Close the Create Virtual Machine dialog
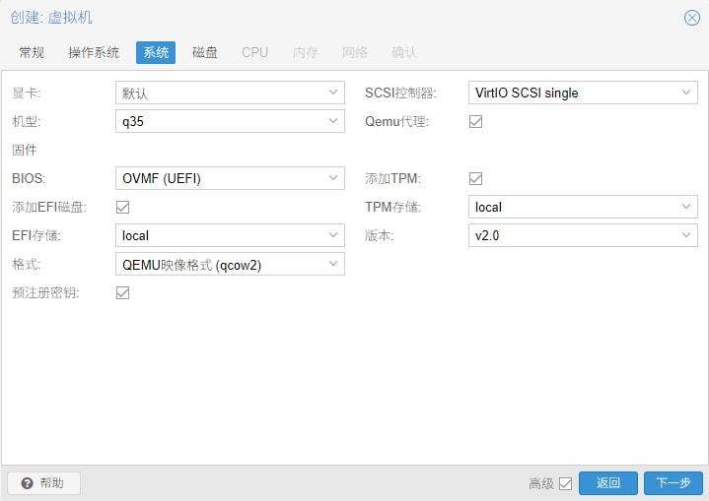The height and width of the screenshot is (501, 709). [x=692, y=18]
